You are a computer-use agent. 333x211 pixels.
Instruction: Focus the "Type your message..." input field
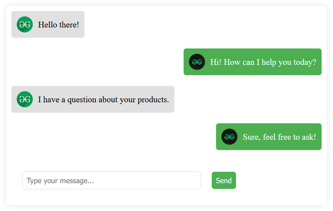click(112, 180)
